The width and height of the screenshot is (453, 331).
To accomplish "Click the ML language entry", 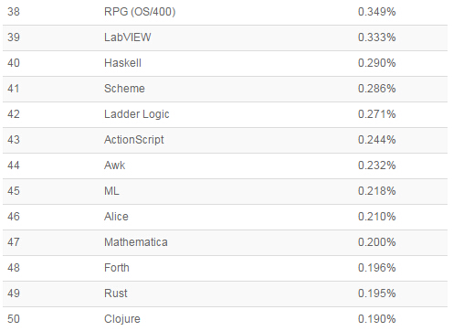I will [111, 191].
